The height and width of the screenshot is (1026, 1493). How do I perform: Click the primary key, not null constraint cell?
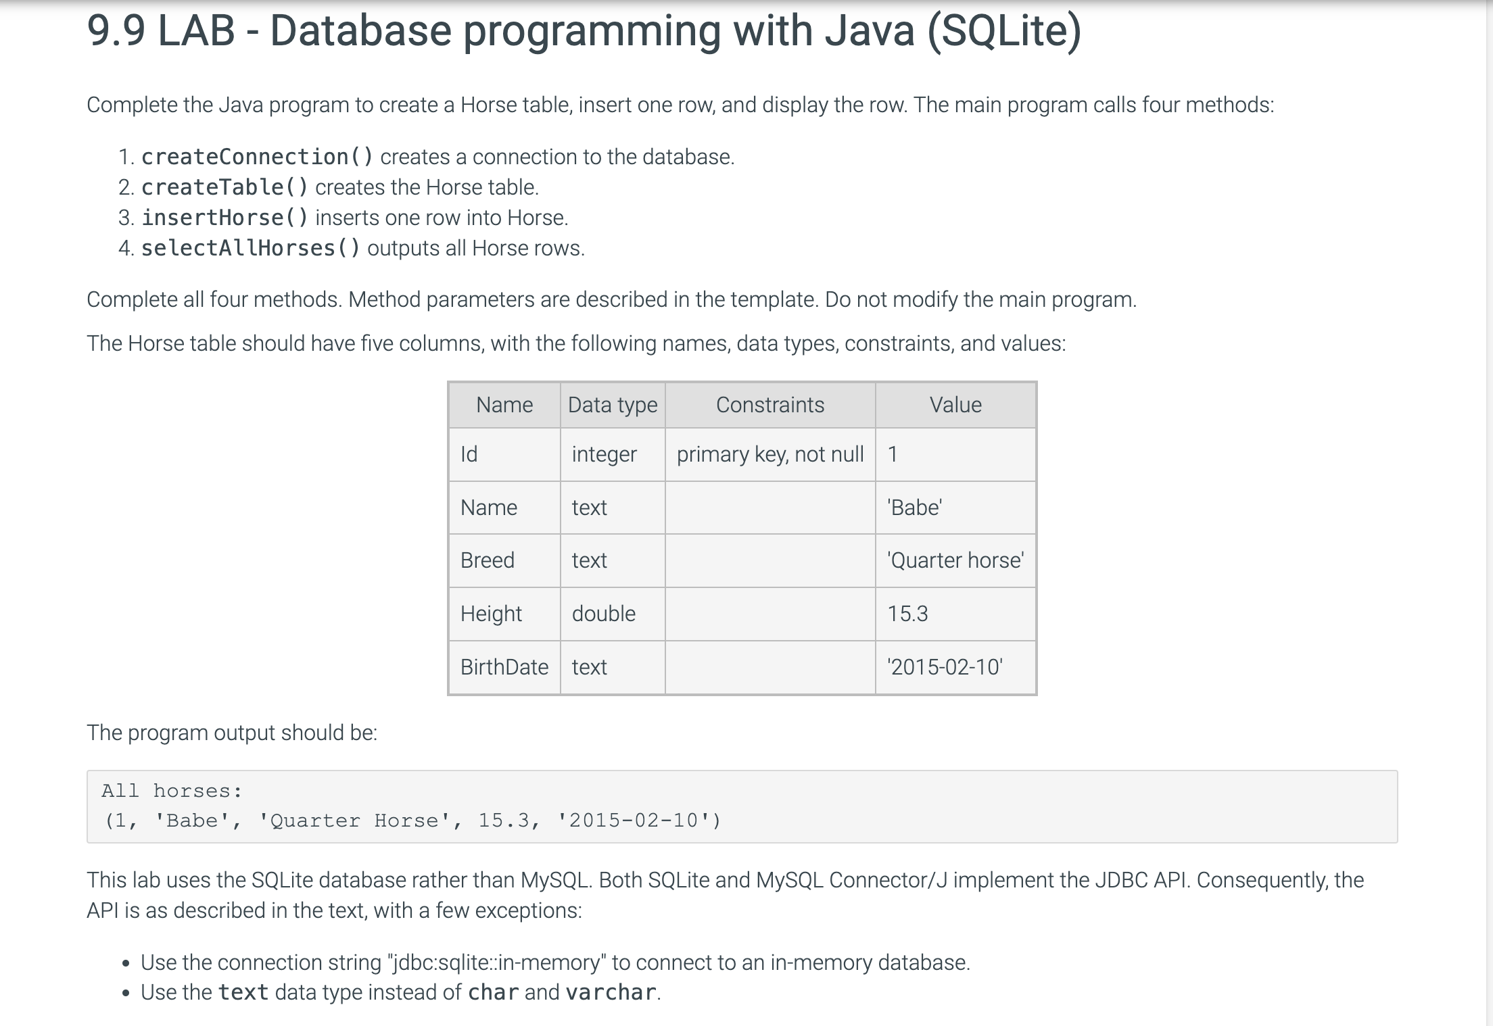click(x=770, y=454)
